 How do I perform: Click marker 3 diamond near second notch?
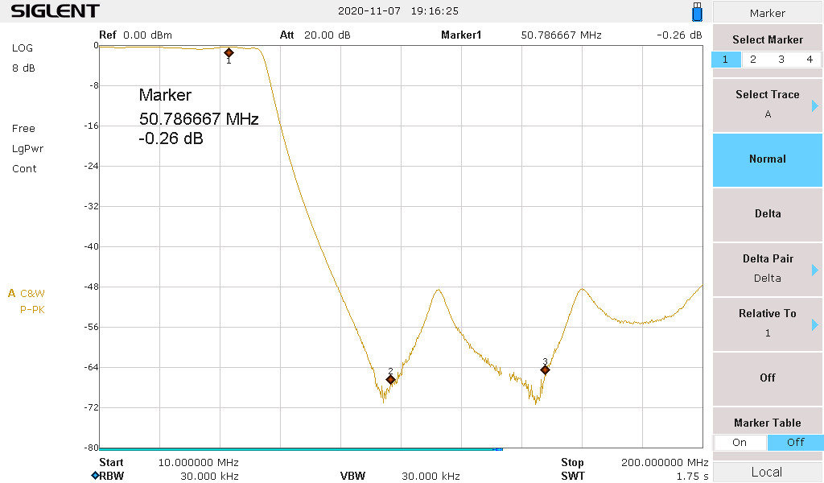[545, 369]
